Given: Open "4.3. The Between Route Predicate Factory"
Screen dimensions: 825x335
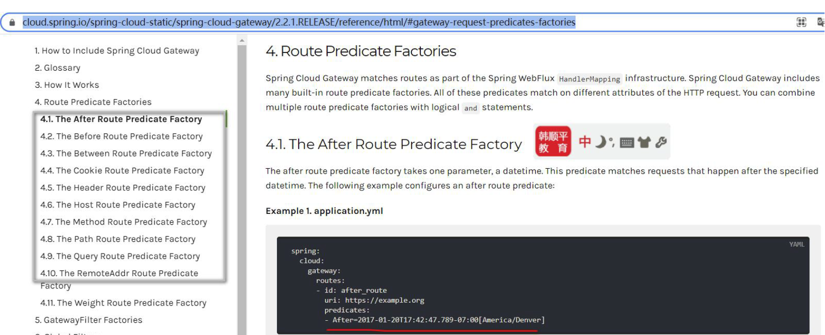Looking at the screenshot, I should pos(126,154).
